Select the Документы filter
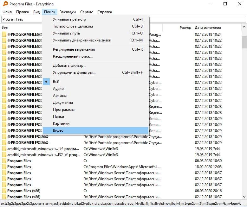247x207 pixels. (96, 103)
